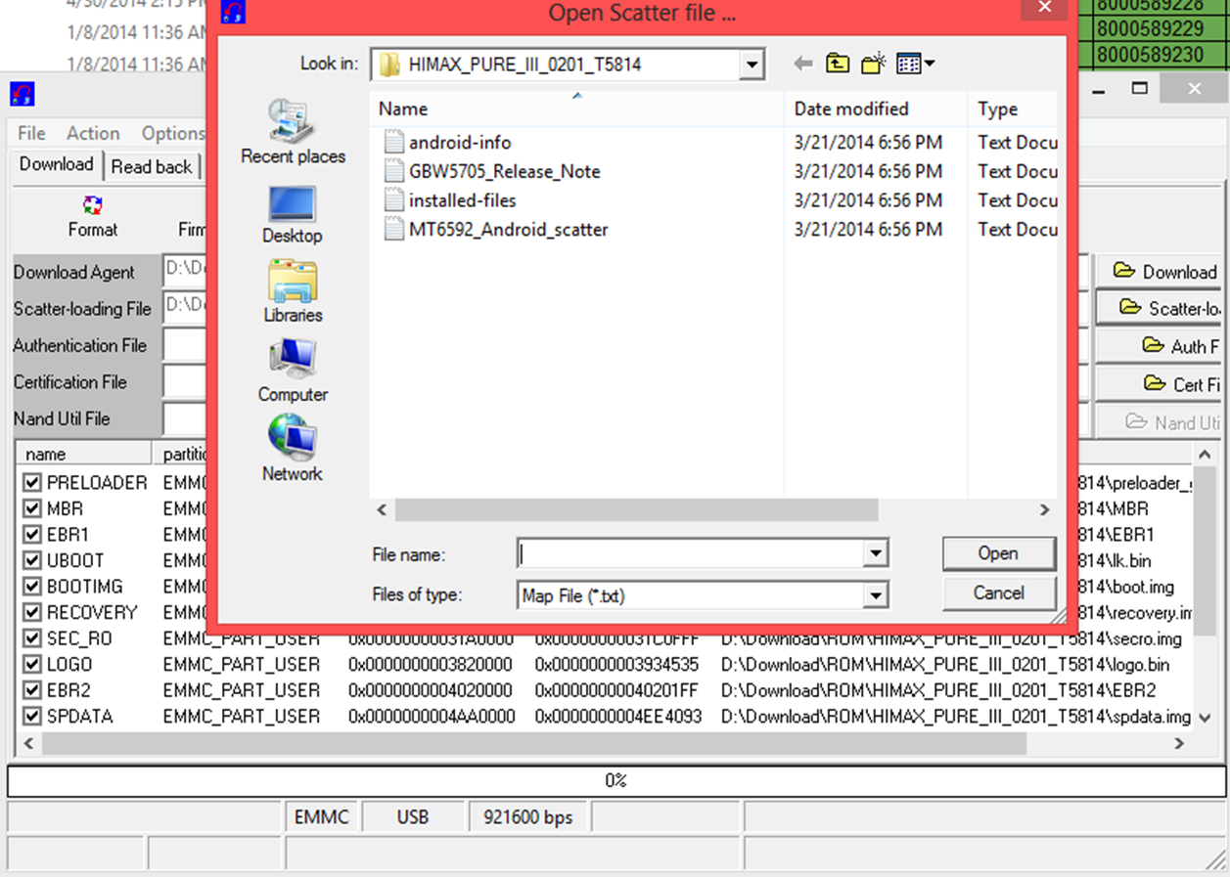Viewport: 1230px width, 877px height.
Task: Open the view options dropdown arrow
Action: point(929,65)
